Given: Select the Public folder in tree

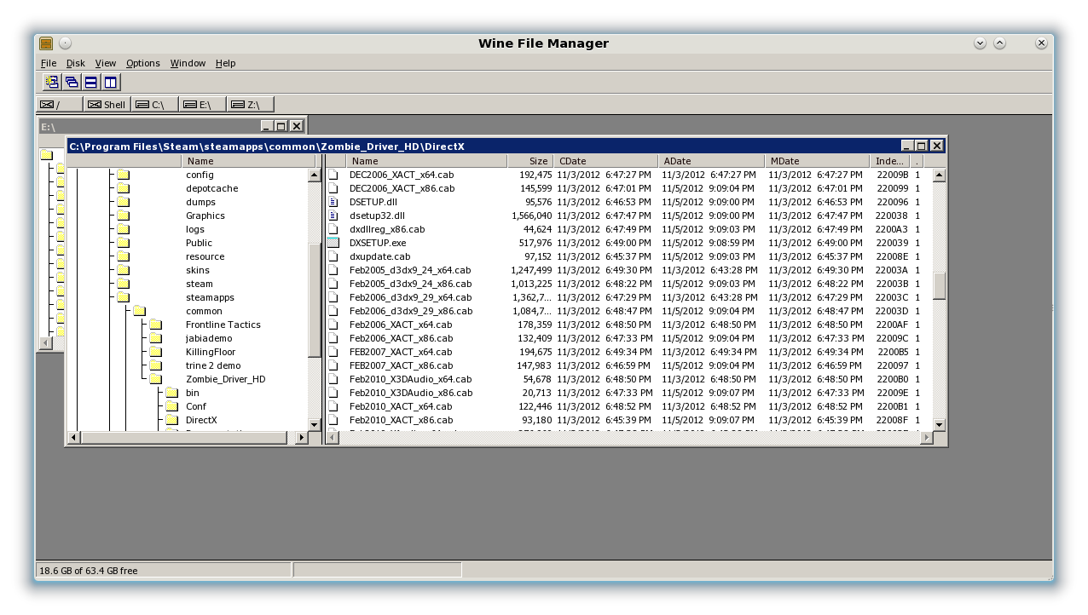Looking at the screenshot, I should point(199,243).
